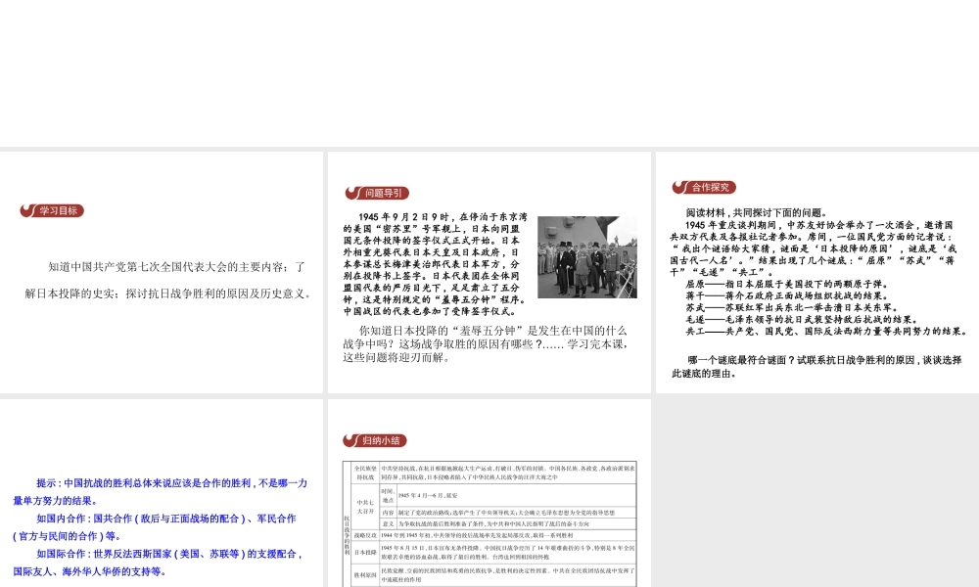Click the line starting 1945年重庆谈判期间
This screenshot has height=587, width=979.
(819, 225)
